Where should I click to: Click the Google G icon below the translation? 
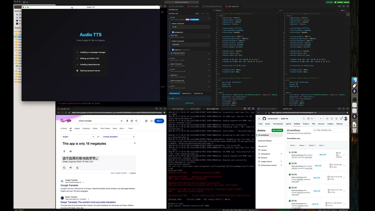[x=77, y=168]
